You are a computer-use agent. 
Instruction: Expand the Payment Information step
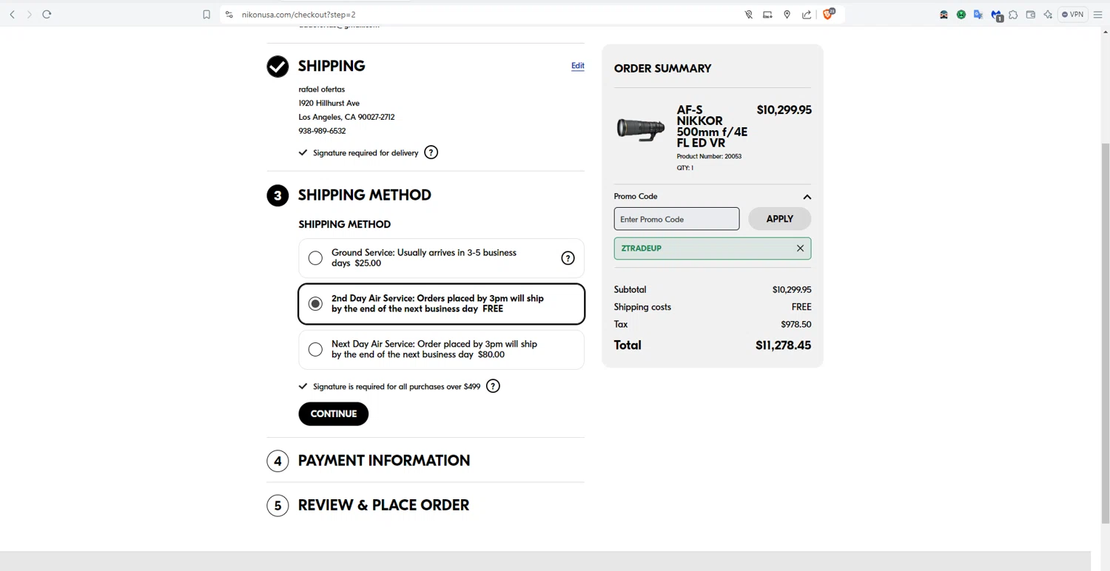tap(383, 461)
